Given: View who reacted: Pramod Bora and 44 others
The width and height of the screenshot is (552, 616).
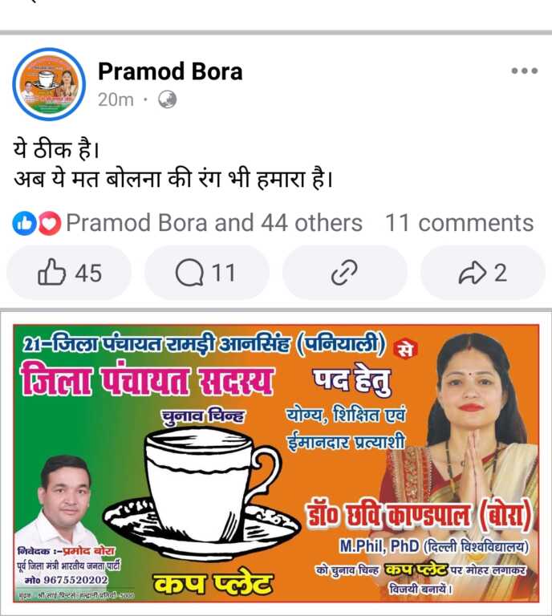Looking at the screenshot, I should click(214, 223).
